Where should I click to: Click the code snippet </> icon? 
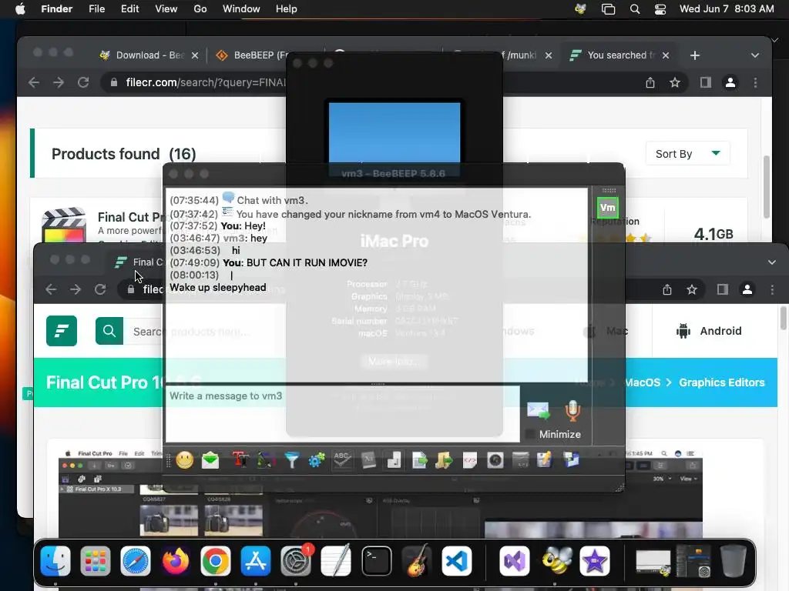point(469,460)
